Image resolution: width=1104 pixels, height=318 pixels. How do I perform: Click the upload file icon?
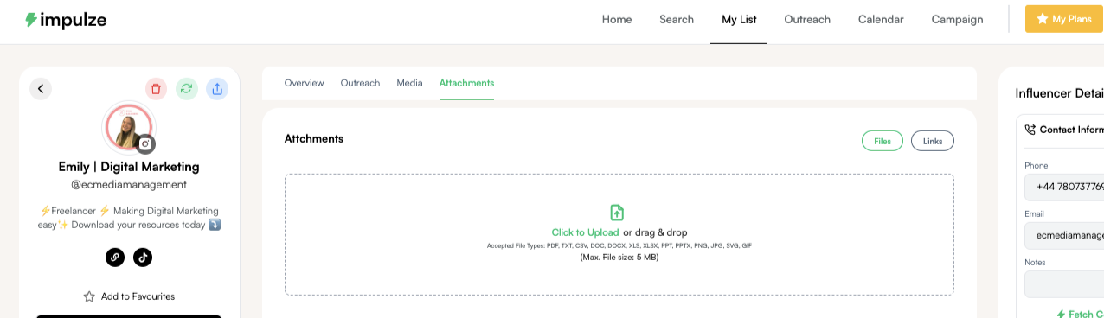point(617,213)
